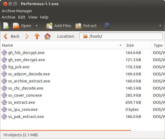
Task: Click the Name column sort arrow indicator
Action: click(120, 45)
